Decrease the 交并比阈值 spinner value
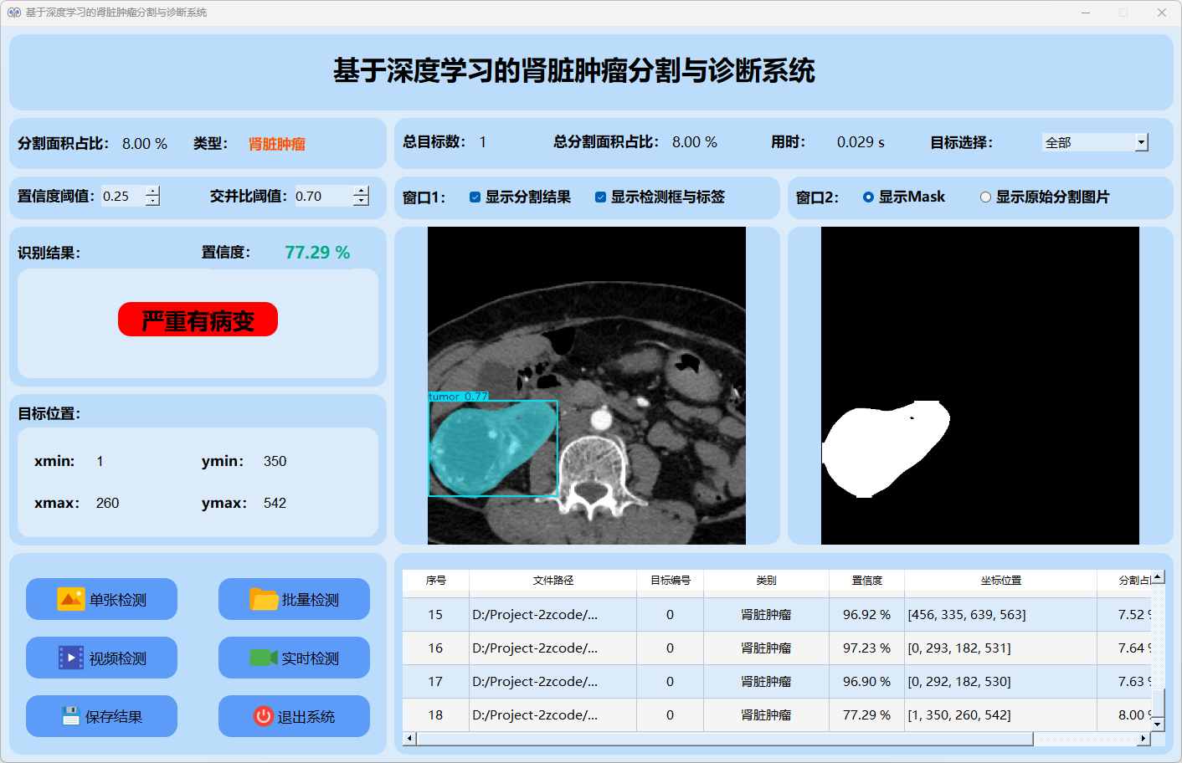Viewport: 1182px width, 763px height. point(361,201)
